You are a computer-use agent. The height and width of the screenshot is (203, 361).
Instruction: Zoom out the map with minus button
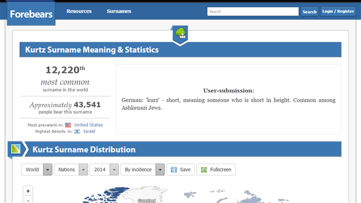pyautogui.click(x=28, y=200)
